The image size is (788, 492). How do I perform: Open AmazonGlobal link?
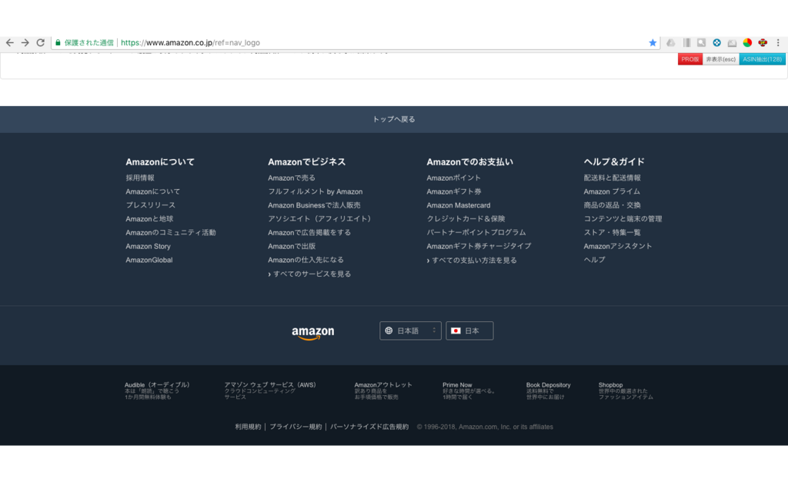tap(149, 260)
